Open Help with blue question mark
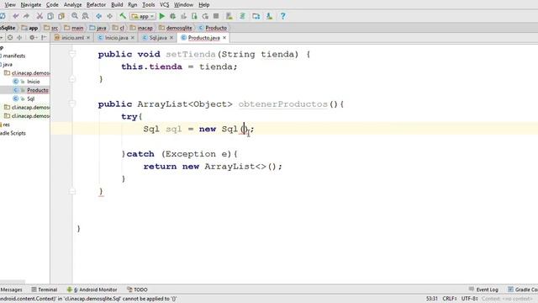538x303 pixels. tap(282, 16)
